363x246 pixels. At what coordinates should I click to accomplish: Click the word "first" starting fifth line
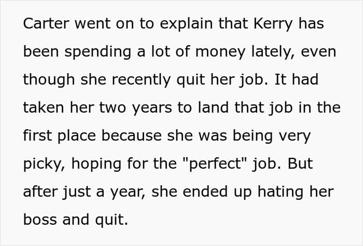(37, 136)
